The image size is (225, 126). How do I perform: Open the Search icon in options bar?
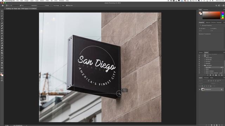(216, 6)
